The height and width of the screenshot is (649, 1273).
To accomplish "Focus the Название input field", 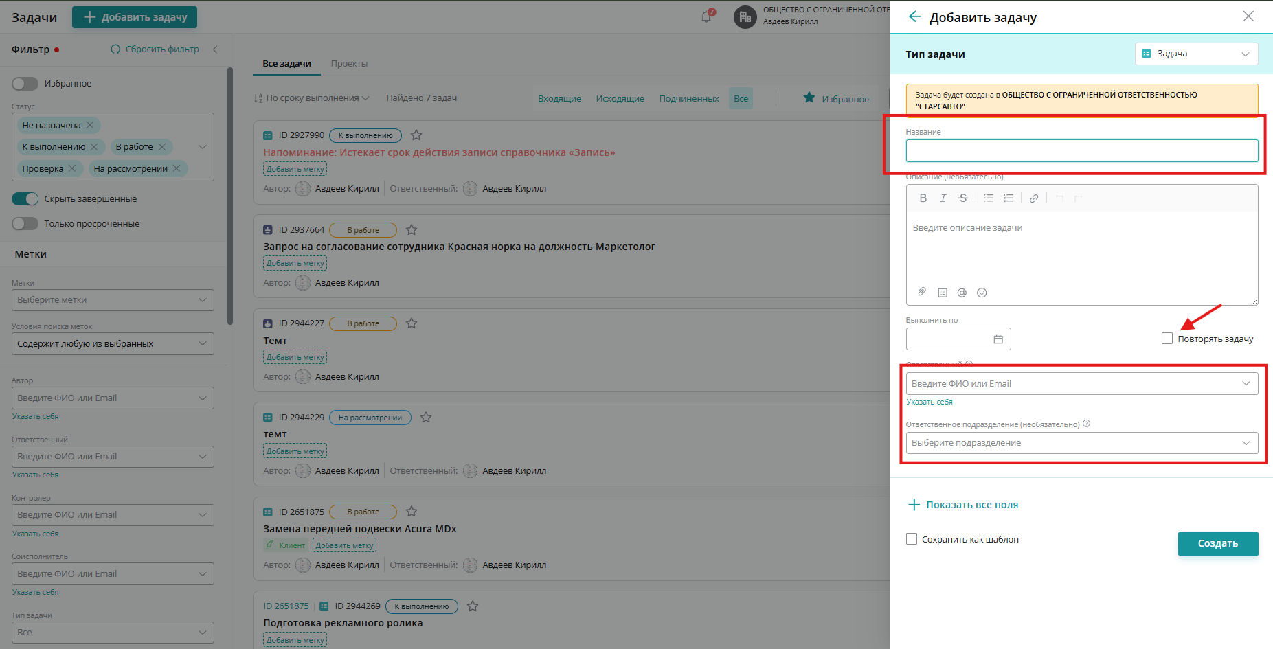I will click(1082, 151).
